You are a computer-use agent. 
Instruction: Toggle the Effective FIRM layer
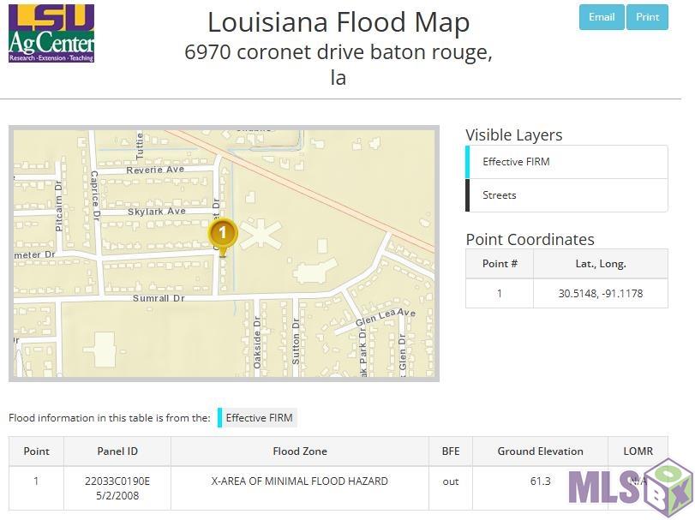(x=566, y=162)
